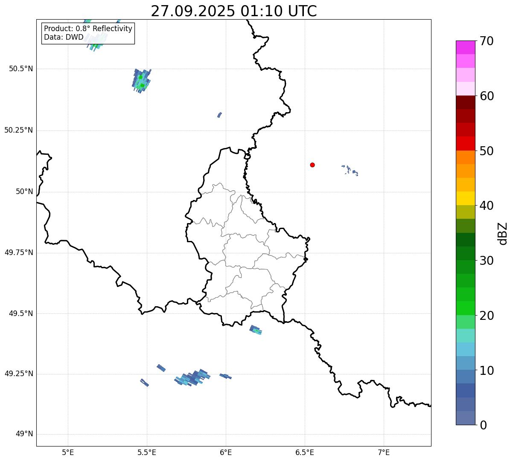
Task: Click the radar echo near 5.45°E 50.45°N
Action: [141, 81]
